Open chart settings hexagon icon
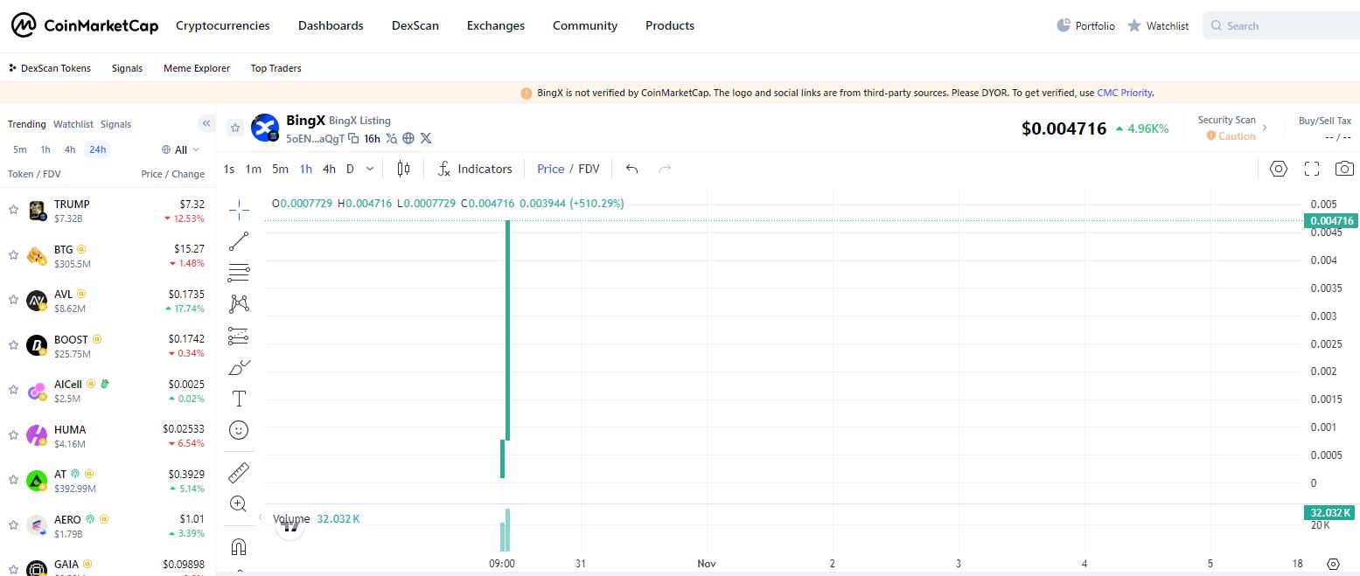 (1279, 169)
